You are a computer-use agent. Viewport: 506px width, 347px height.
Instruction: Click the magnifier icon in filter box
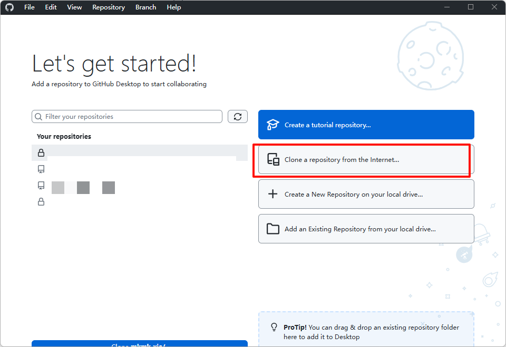click(x=38, y=117)
